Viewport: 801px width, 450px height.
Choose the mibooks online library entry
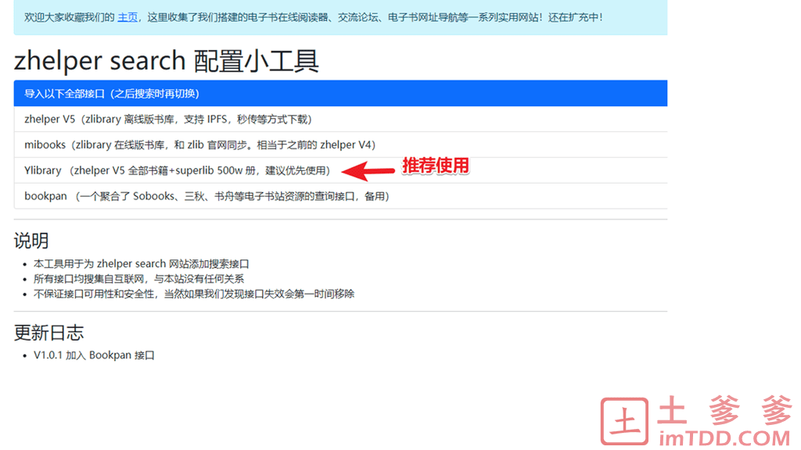click(x=340, y=145)
